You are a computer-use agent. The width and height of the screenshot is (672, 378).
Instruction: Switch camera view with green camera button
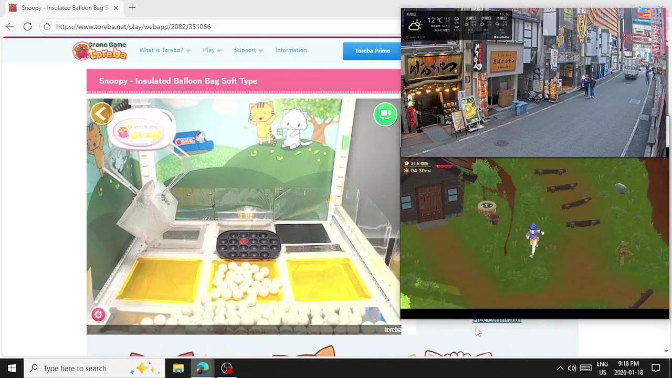(x=385, y=114)
